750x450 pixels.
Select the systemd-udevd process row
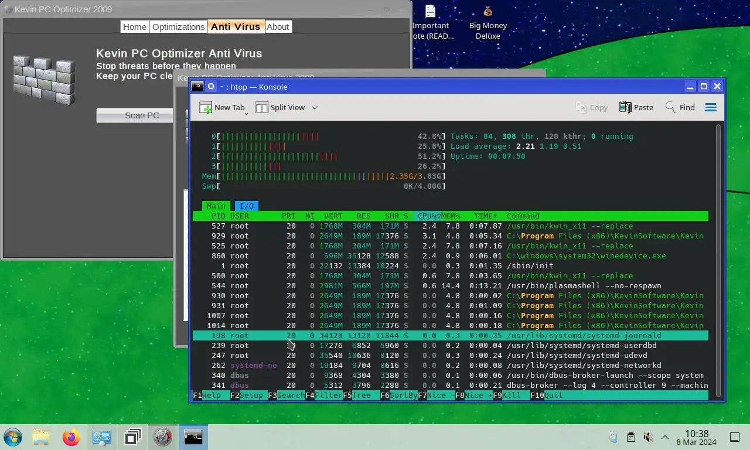click(x=451, y=355)
